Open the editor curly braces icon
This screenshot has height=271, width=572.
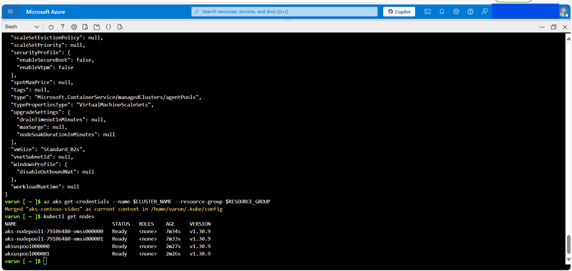pyautogui.click(x=108, y=27)
